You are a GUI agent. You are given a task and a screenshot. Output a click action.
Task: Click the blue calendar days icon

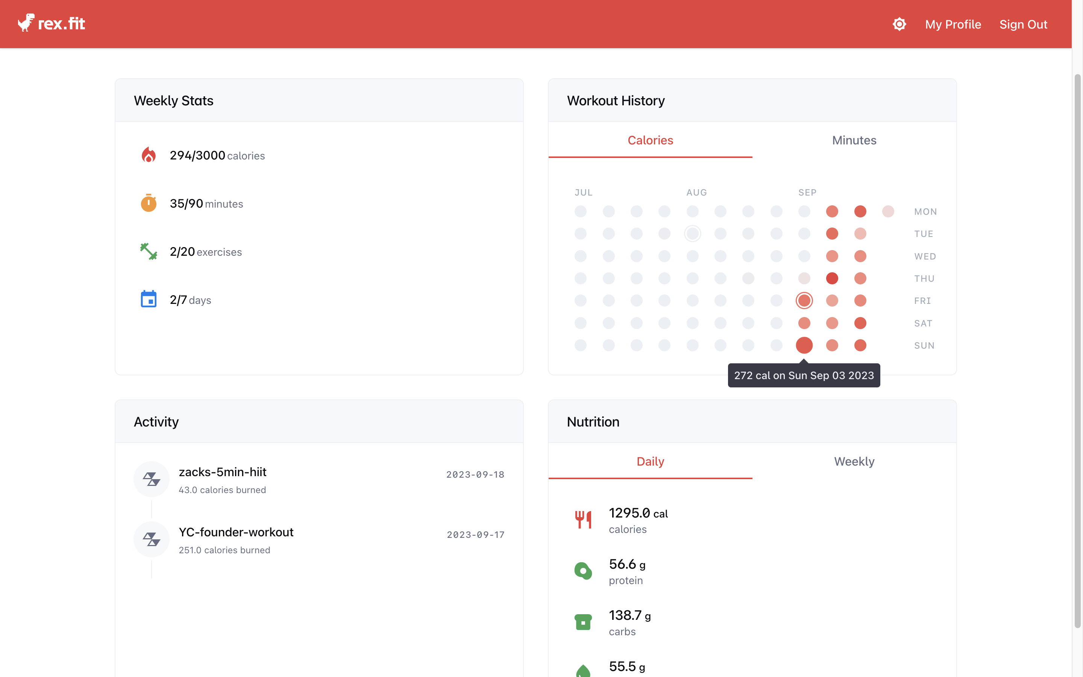pyautogui.click(x=149, y=299)
